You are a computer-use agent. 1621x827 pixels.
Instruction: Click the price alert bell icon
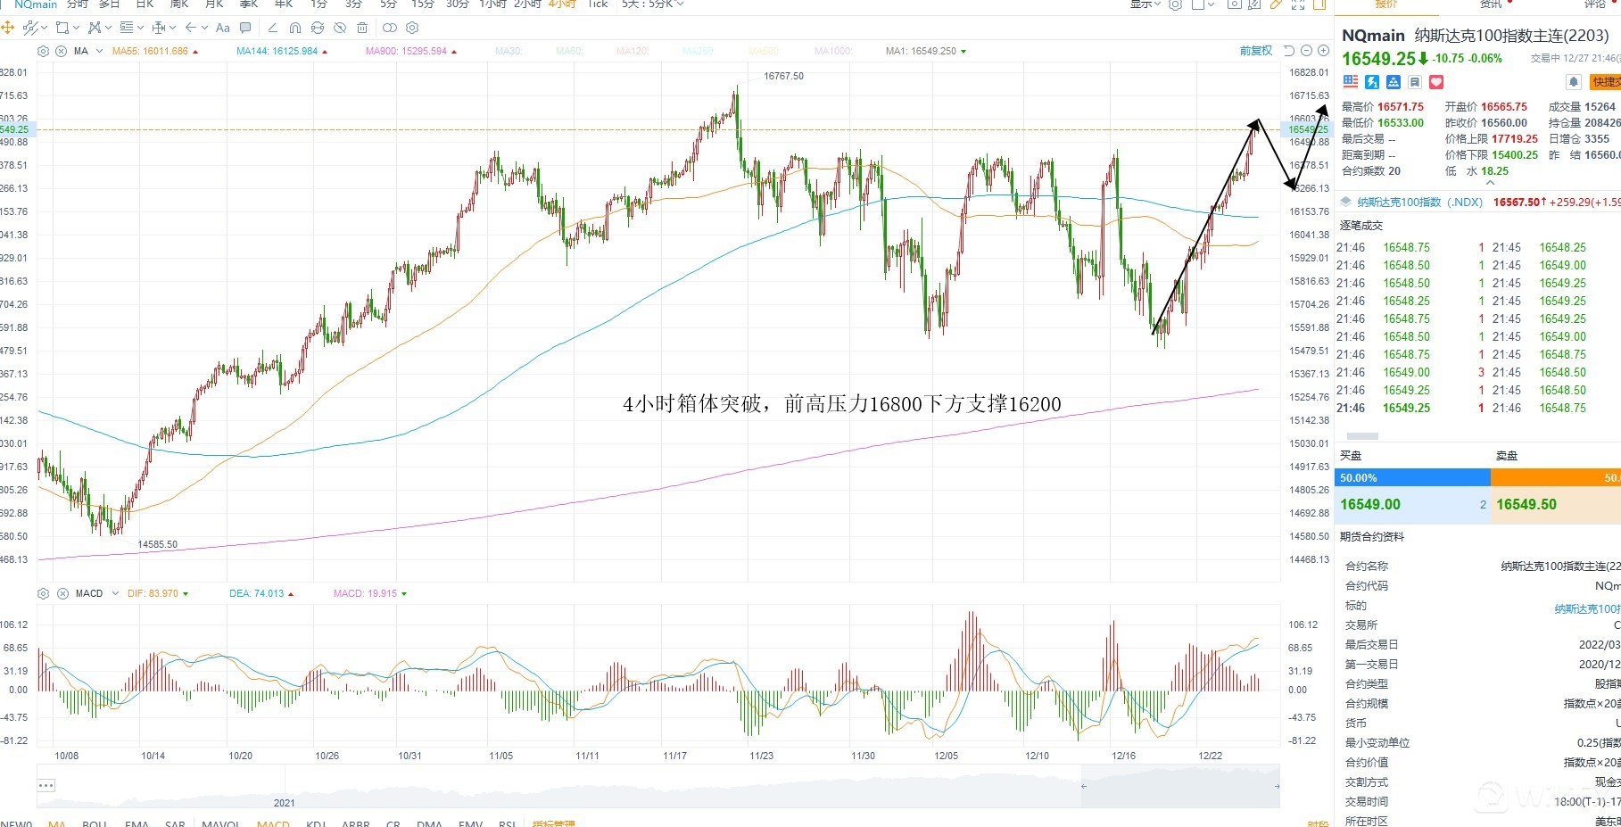click(1574, 82)
